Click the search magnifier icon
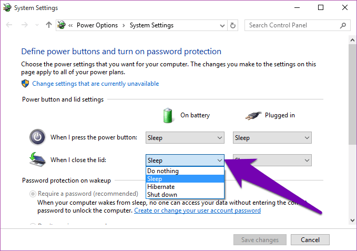Viewport: 357px width, 251px height. (x=343, y=25)
